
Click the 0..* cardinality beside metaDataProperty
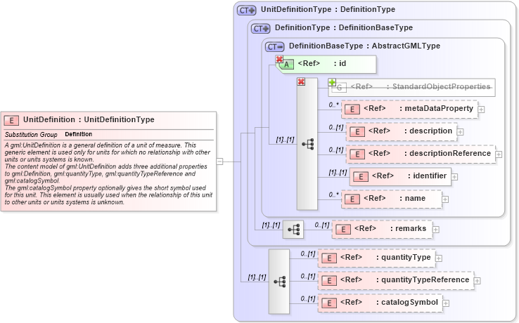(x=333, y=105)
